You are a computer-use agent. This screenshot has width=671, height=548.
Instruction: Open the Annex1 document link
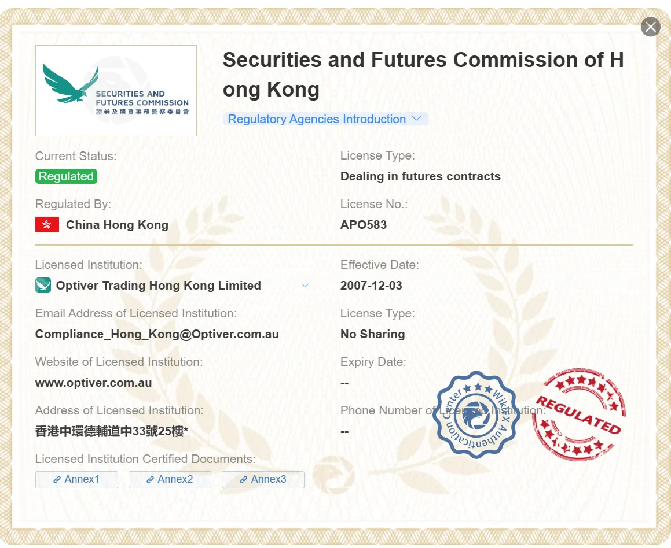[76, 480]
